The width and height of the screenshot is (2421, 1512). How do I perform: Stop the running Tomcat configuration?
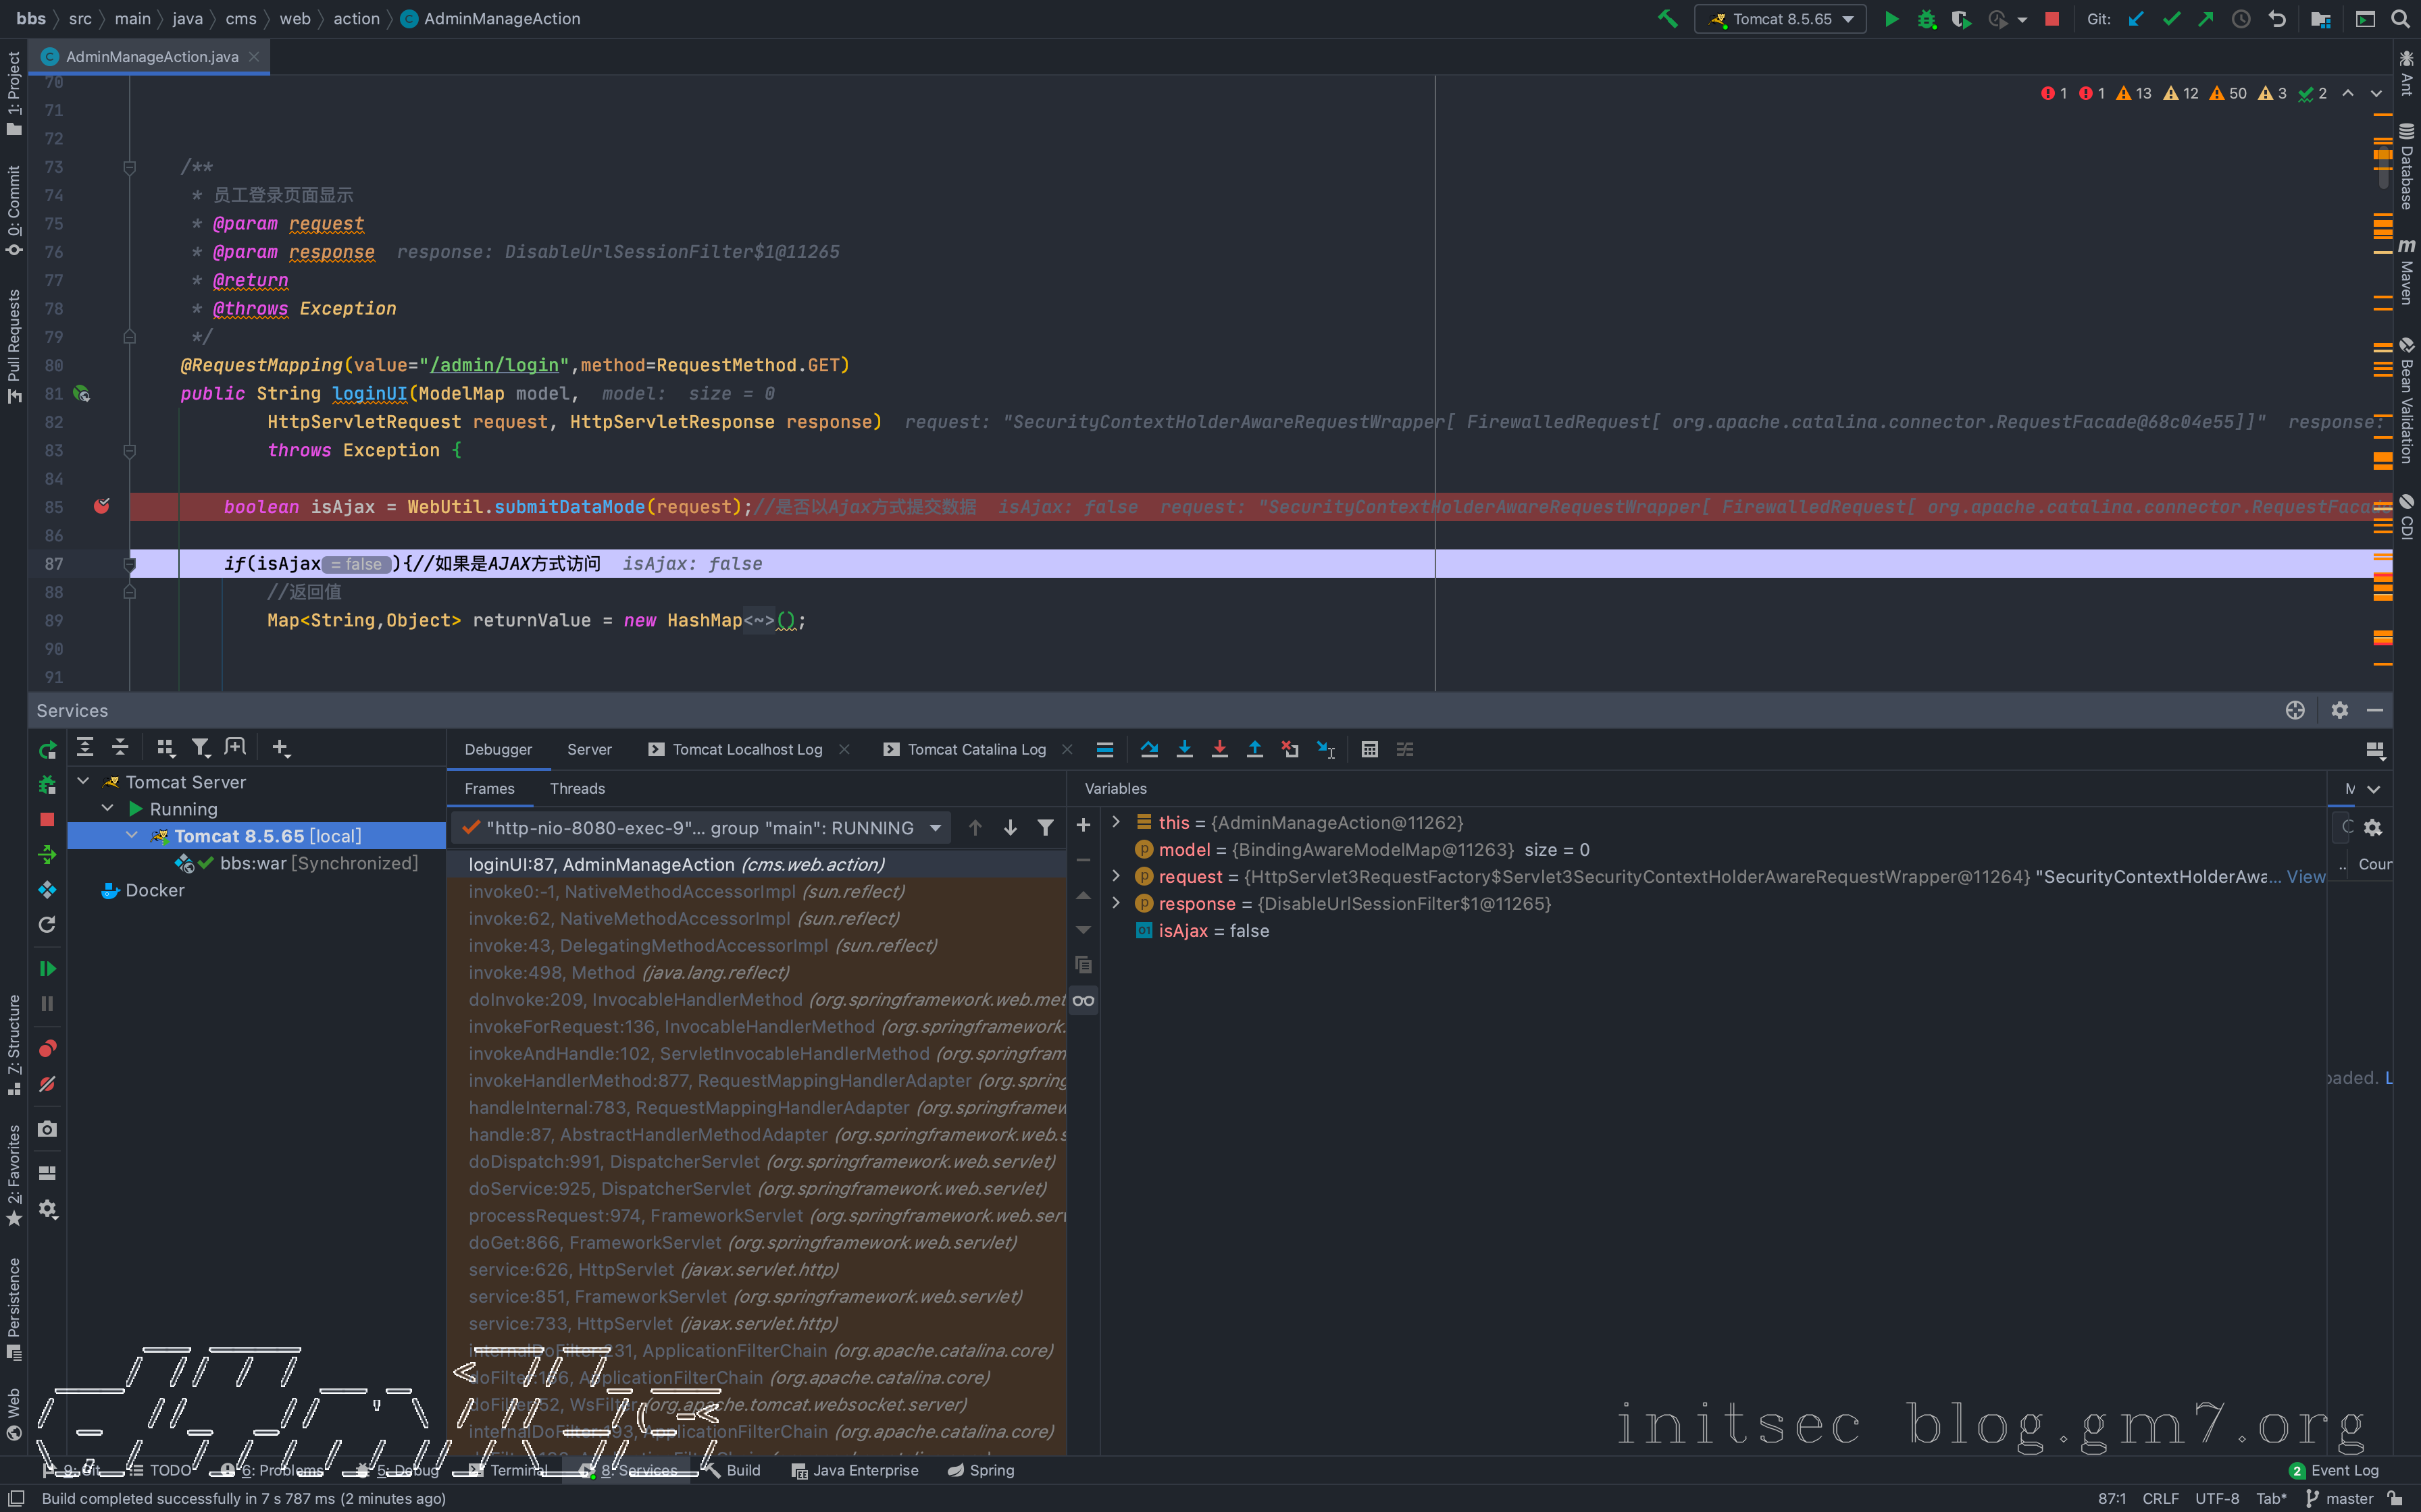point(2052,19)
